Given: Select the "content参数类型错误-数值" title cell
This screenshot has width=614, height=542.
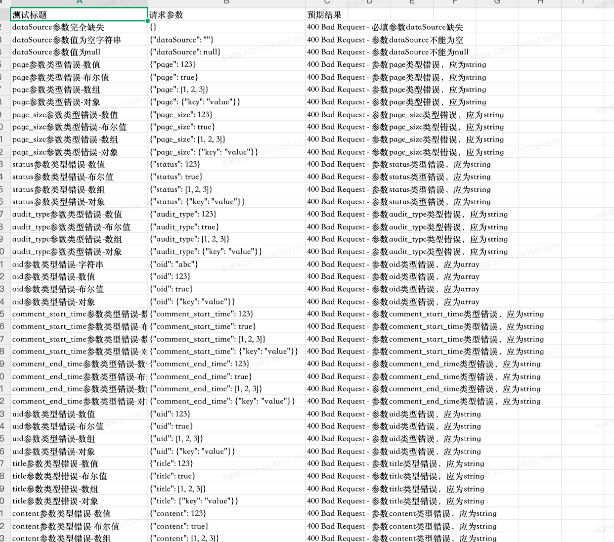Looking at the screenshot, I should (x=79, y=513).
